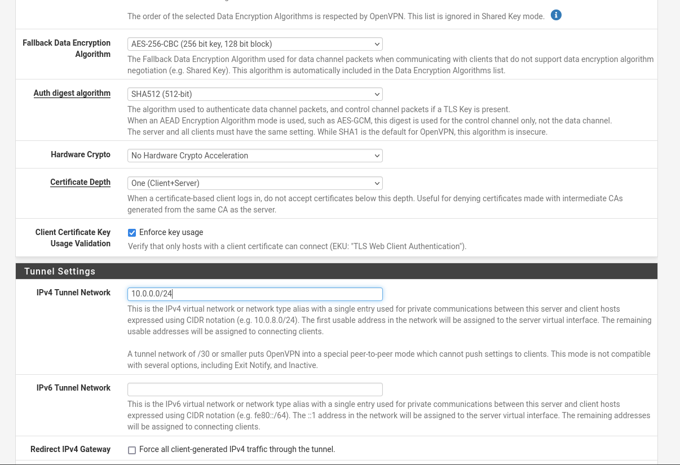Click the Hardware Crypto field label

81,154
